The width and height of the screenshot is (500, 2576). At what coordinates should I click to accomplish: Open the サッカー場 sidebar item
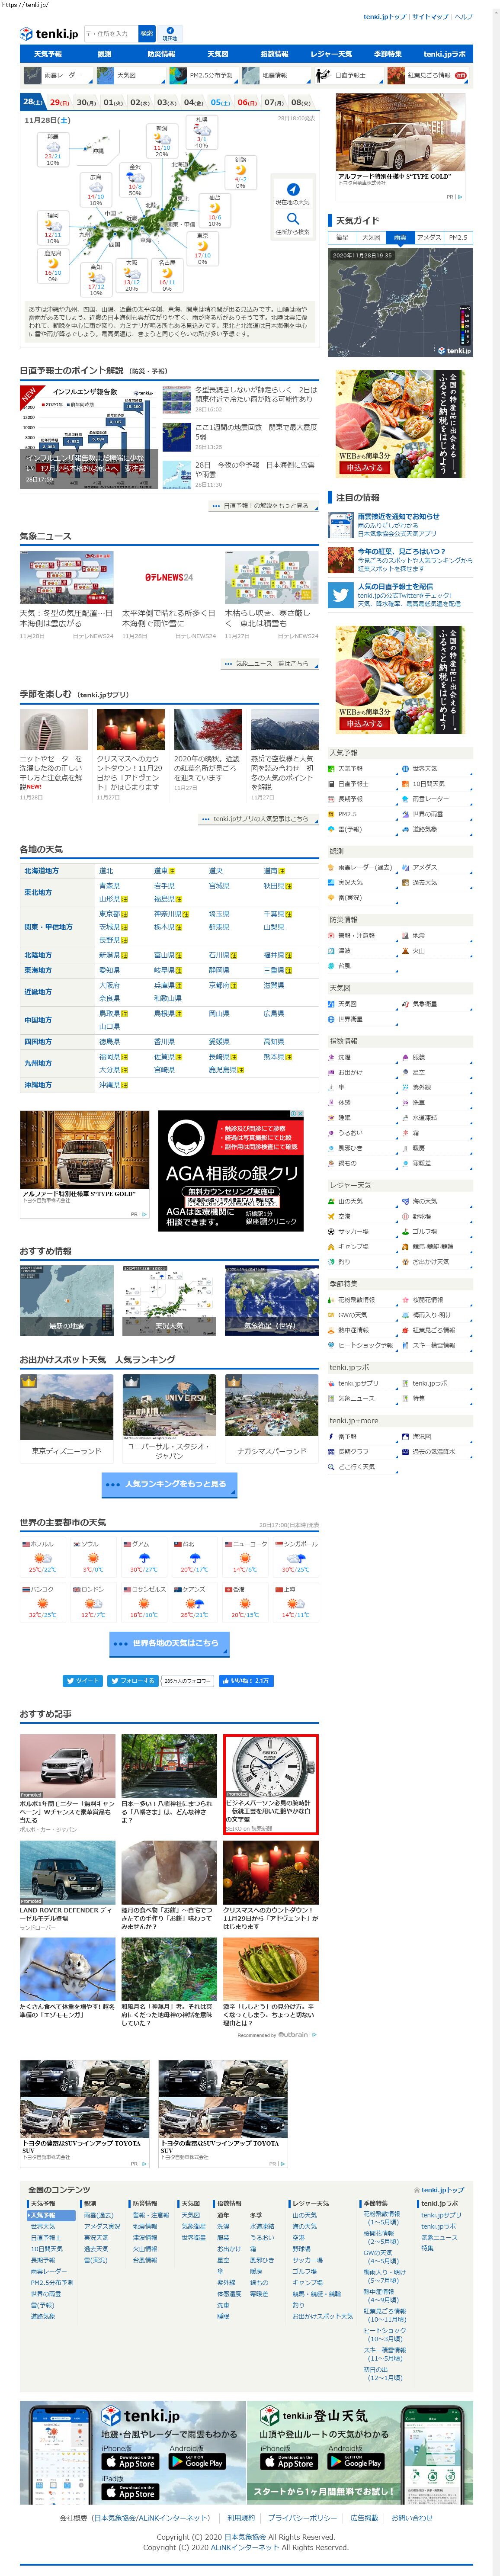pyautogui.click(x=352, y=1231)
